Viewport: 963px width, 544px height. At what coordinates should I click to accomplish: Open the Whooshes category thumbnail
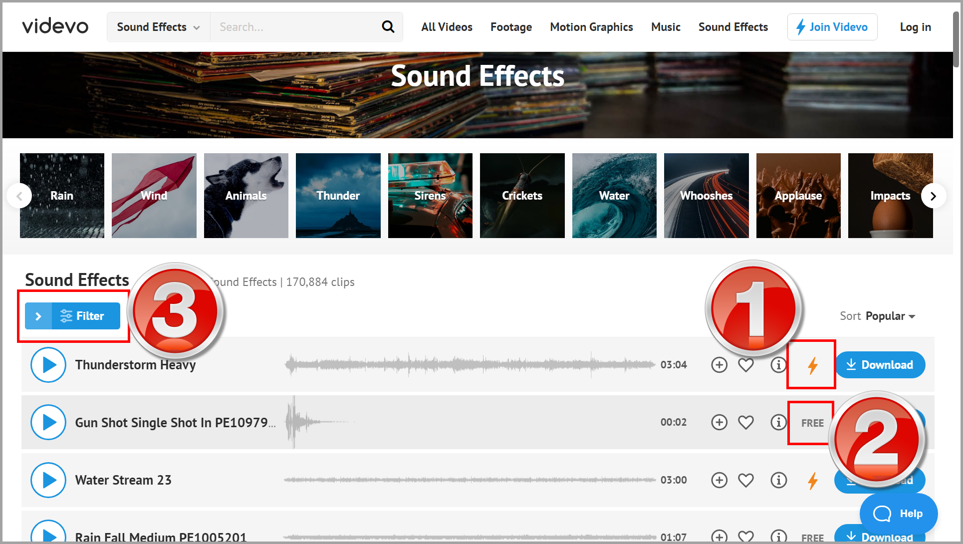707,196
